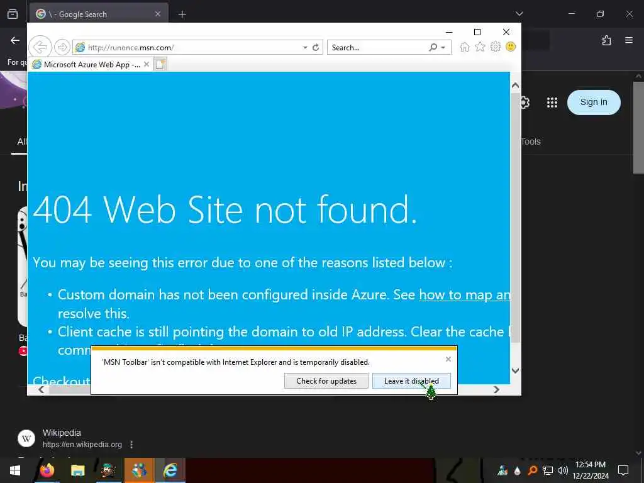Click the magnifier icon in IE search box
This screenshot has width=644, height=483.
coord(433,48)
